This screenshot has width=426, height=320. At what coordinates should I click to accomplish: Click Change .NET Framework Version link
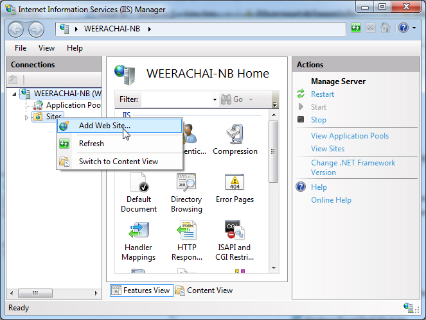(353, 167)
